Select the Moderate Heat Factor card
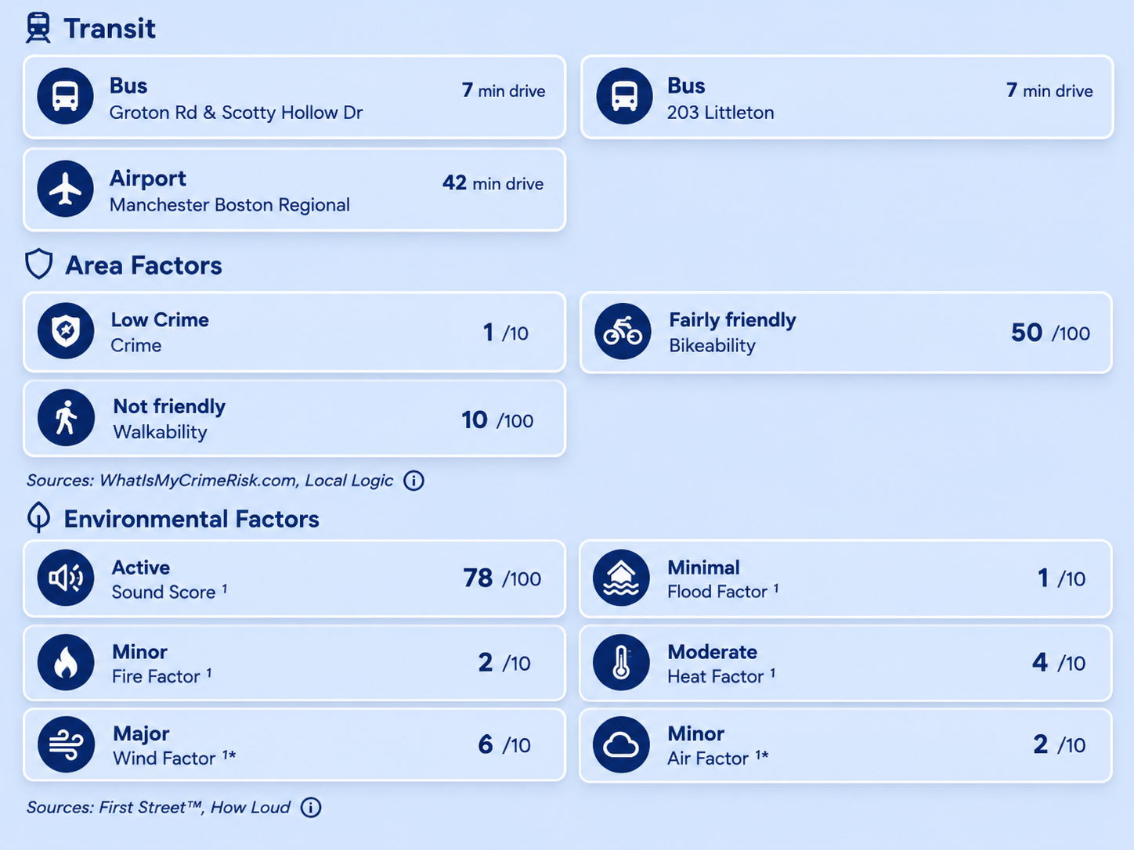1134x850 pixels. [846, 663]
